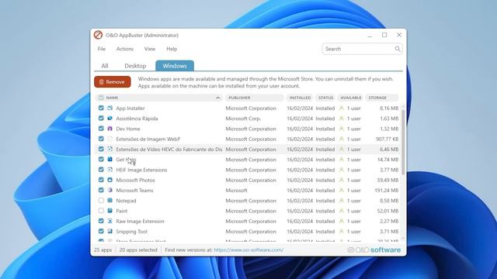Click the HEIF Image Extensions icon

110,170
